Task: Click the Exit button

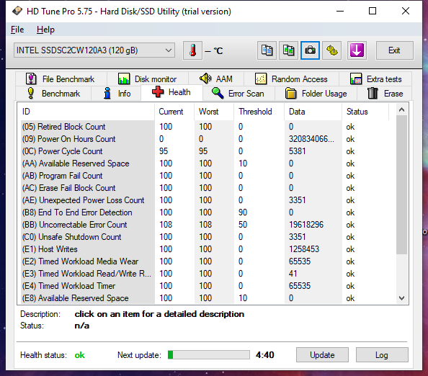Action: 394,50
